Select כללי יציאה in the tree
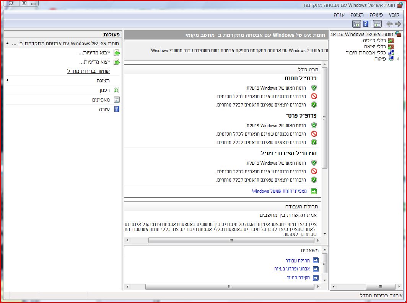Viewport: 407px width, 303px height. 375,47
